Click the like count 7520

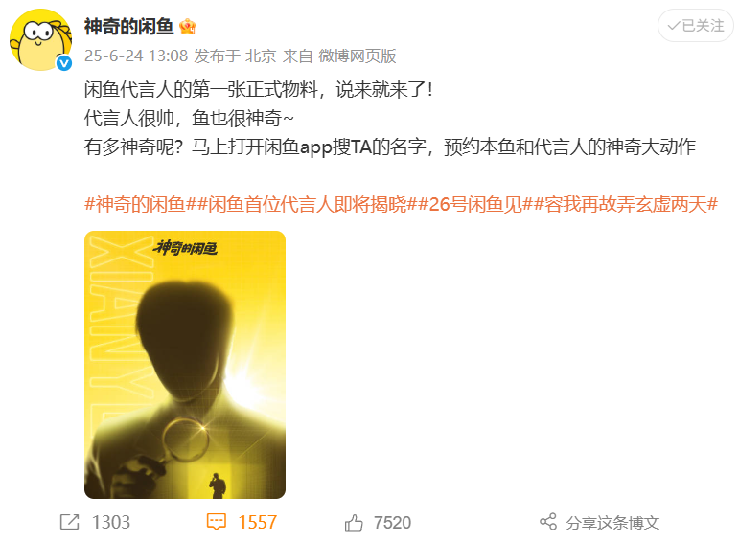393,523
